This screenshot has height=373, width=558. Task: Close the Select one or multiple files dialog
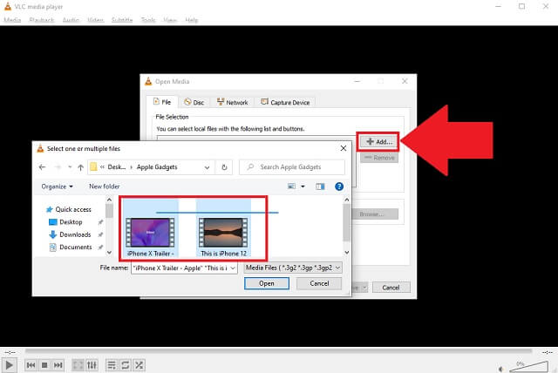point(344,148)
